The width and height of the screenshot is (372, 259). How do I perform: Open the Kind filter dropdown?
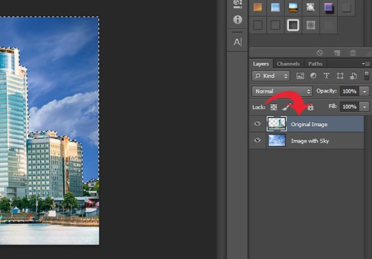pyautogui.click(x=271, y=76)
